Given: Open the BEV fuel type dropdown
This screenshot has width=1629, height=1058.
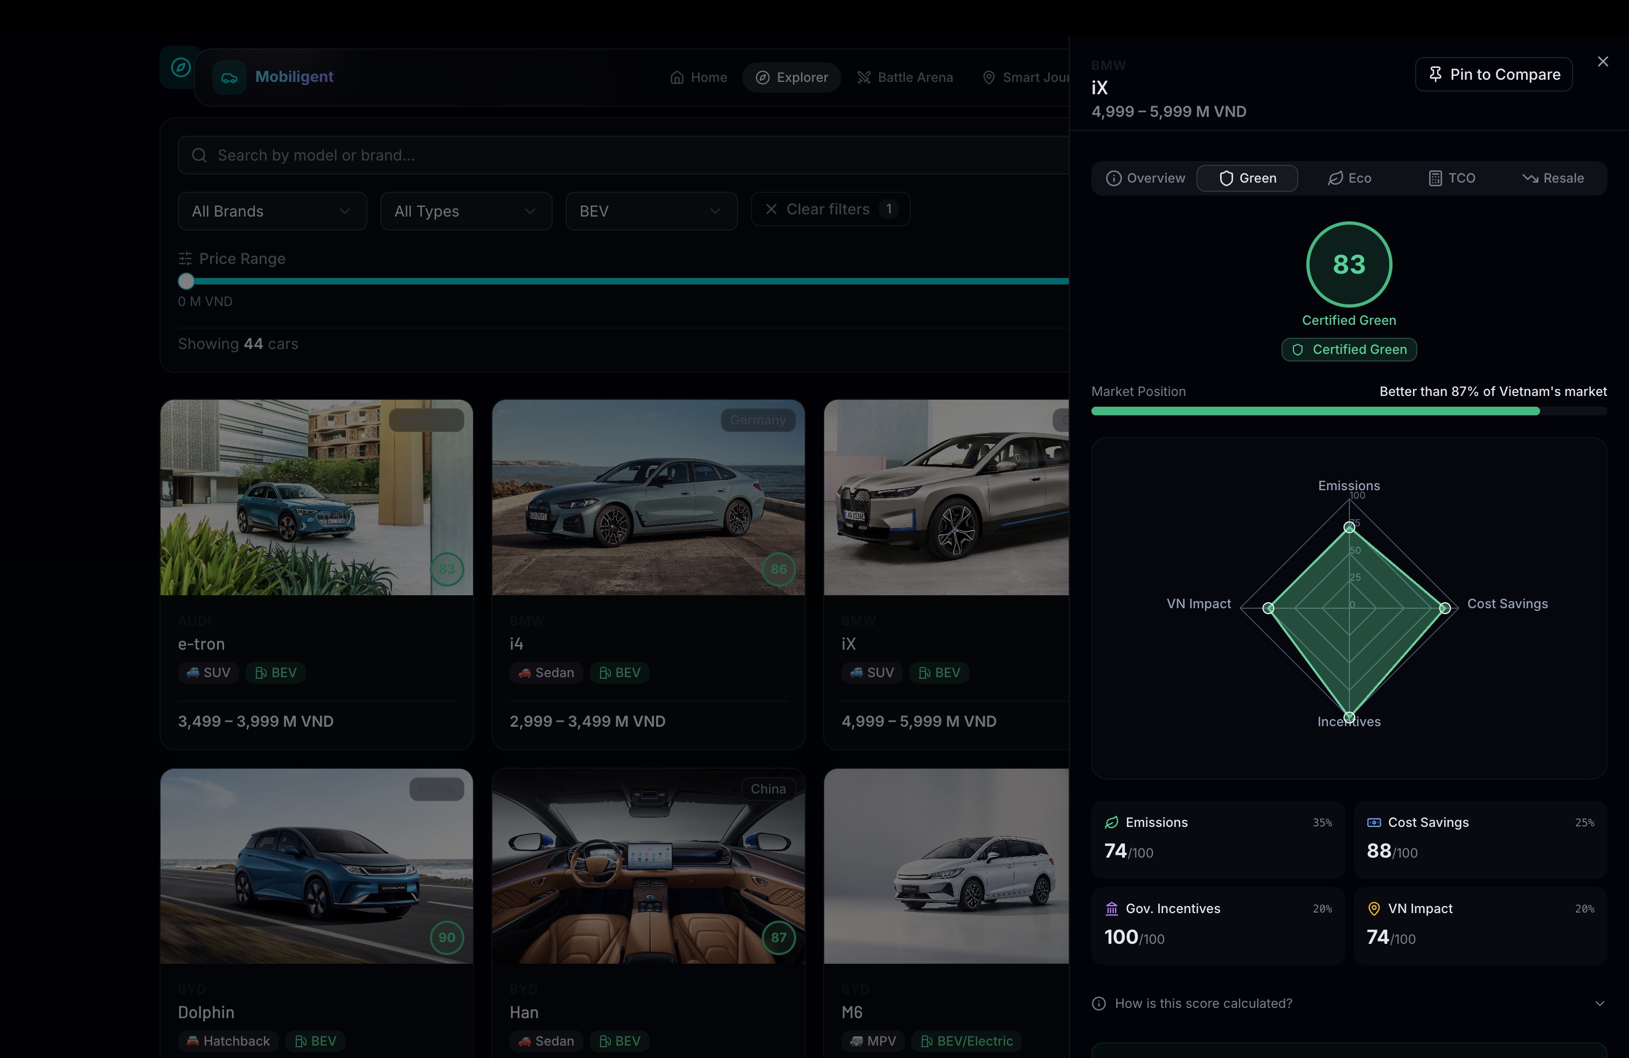Looking at the screenshot, I should [x=651, y=212].
